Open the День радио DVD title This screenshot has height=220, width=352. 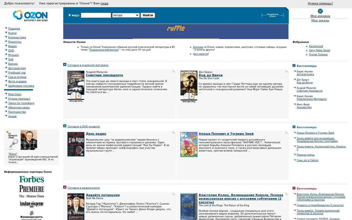pyautogui.click(x=96, y=134)
